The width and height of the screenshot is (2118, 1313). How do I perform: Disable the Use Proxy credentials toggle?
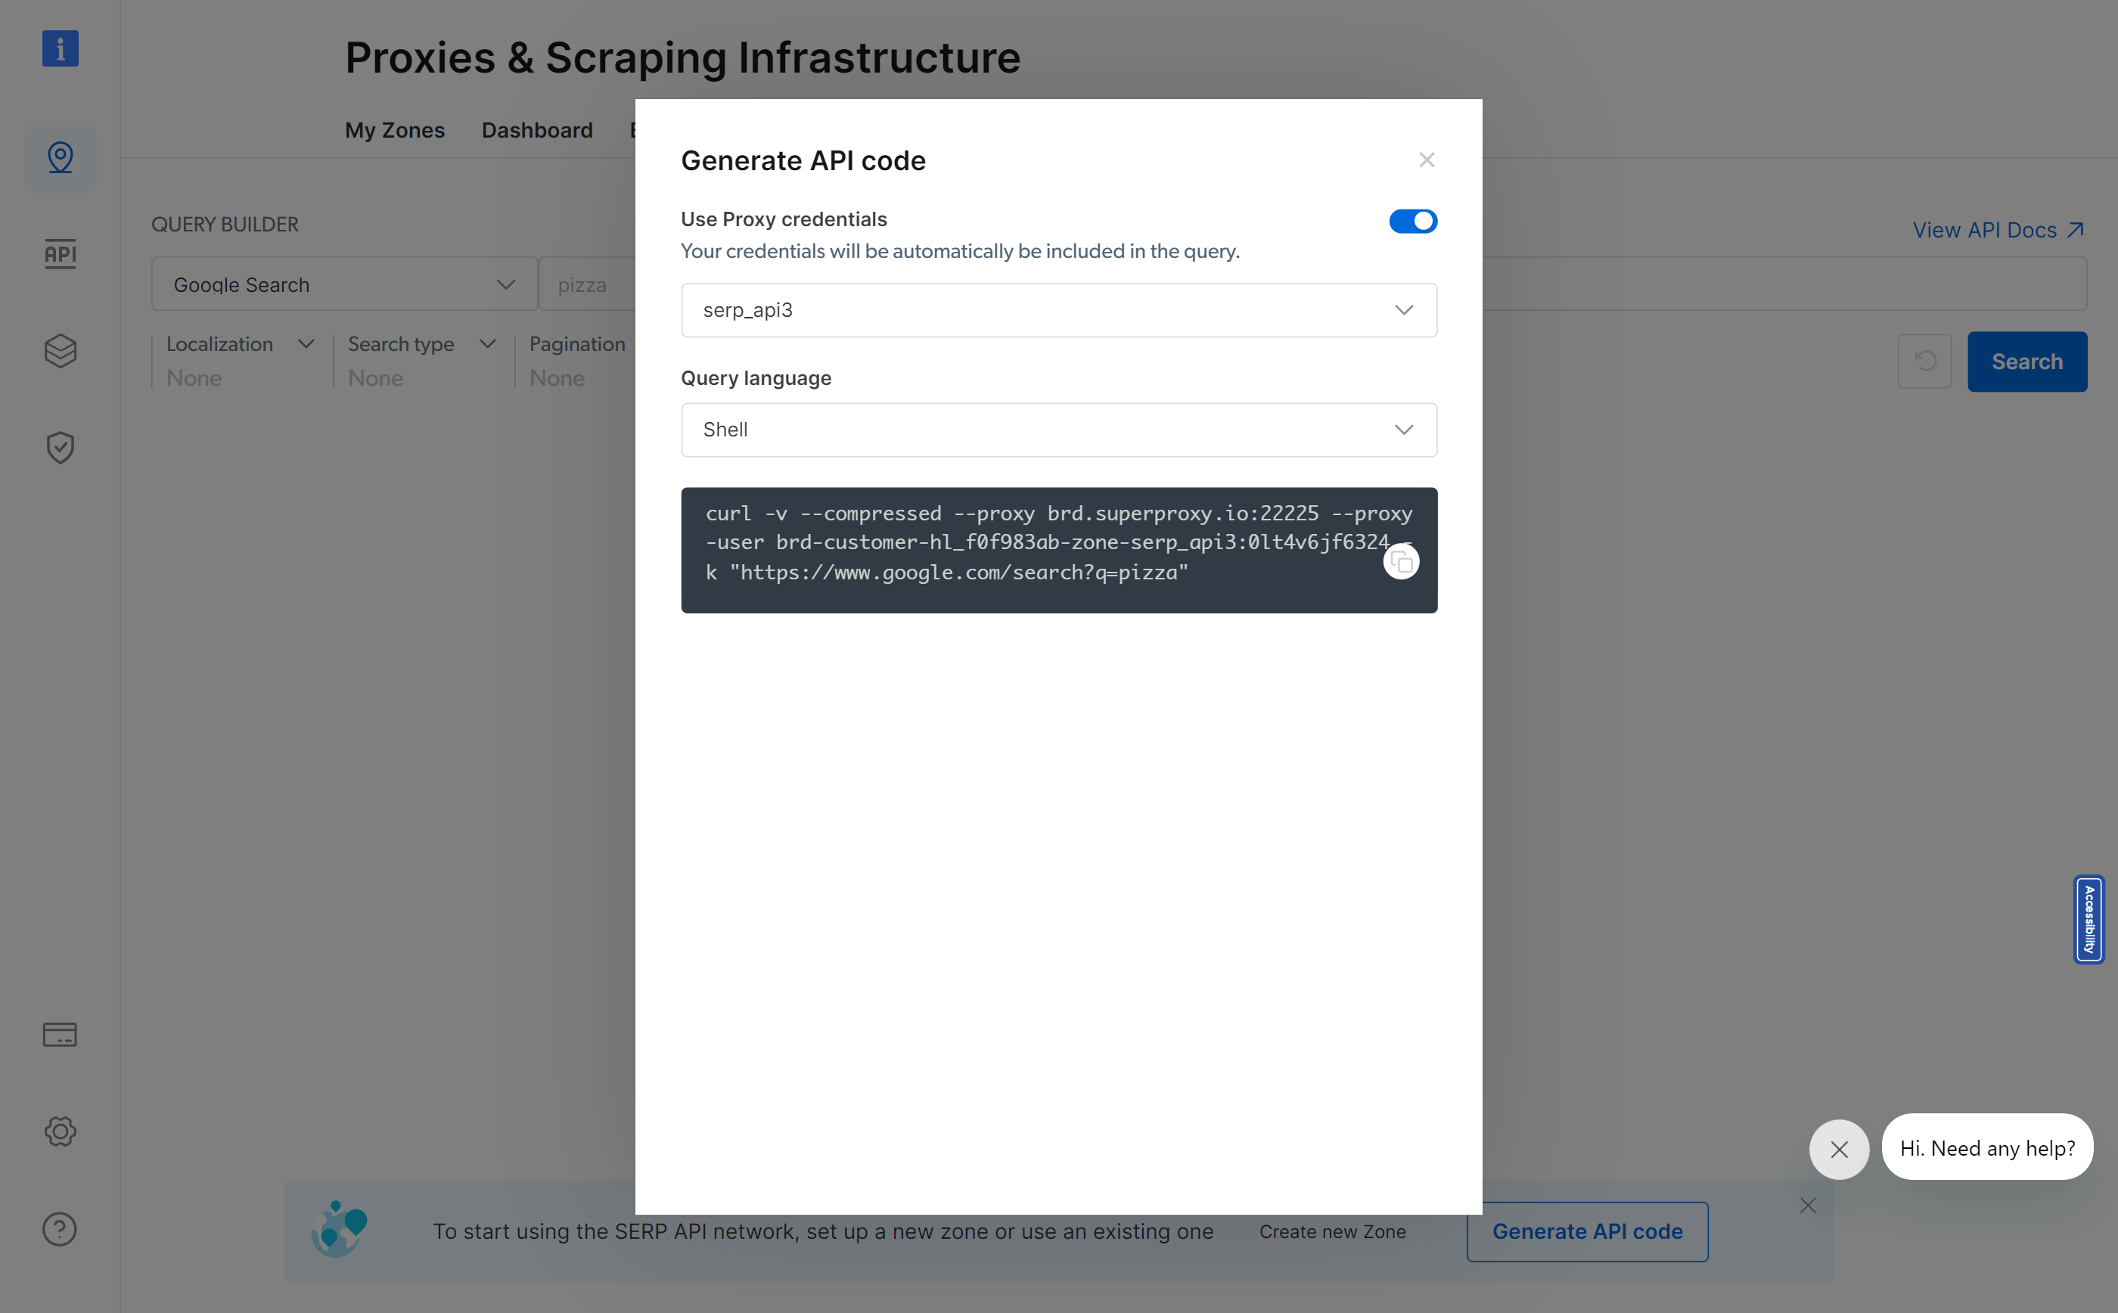(x=1412, y=221)
